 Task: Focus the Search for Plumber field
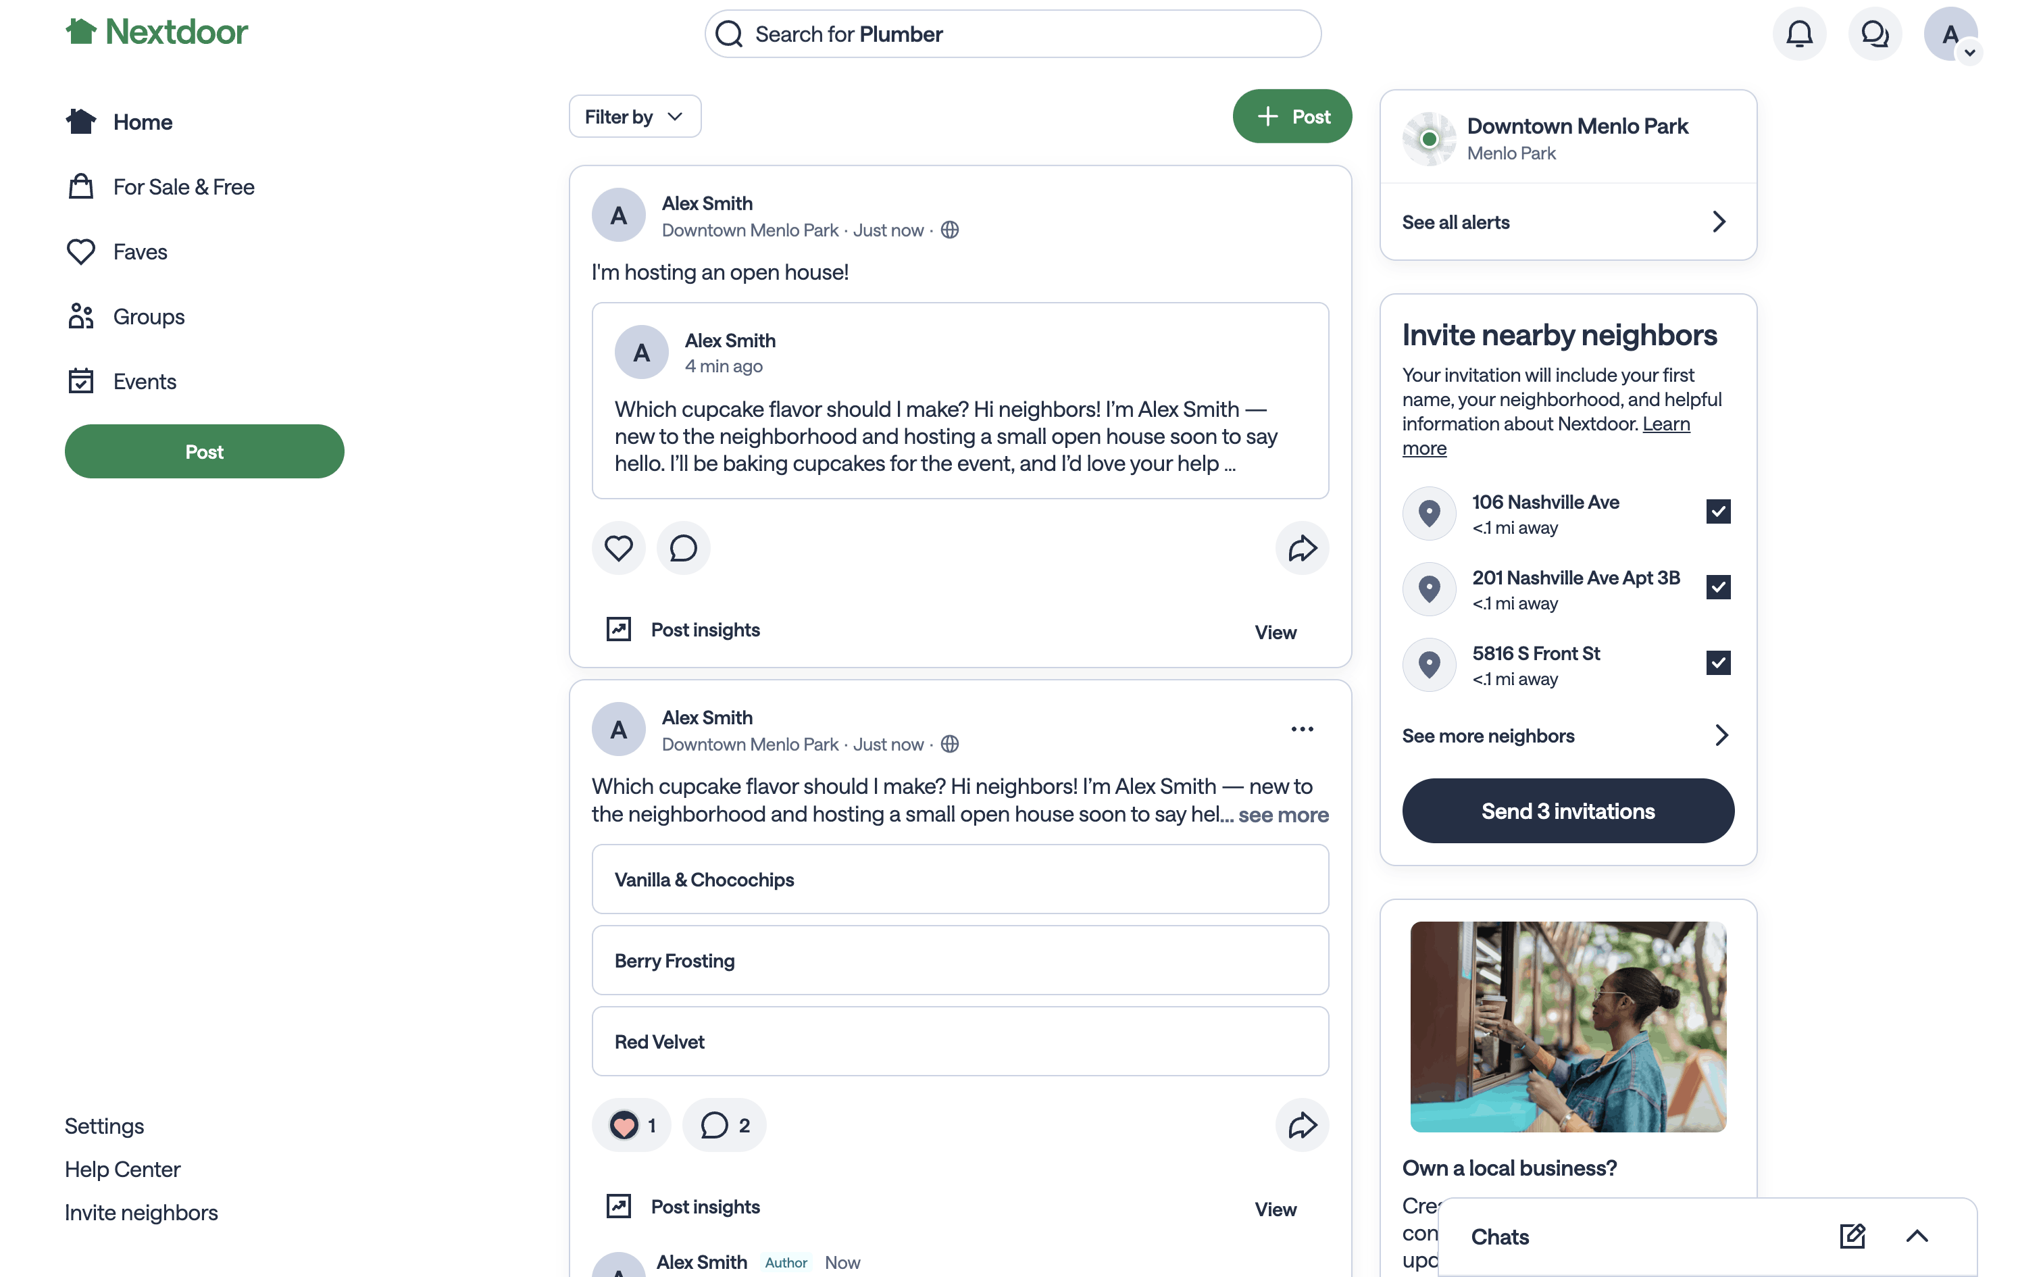(x=1013, y=34)
